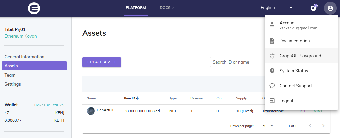Click the GraphQL Playground icon

[x=272, y=56]
